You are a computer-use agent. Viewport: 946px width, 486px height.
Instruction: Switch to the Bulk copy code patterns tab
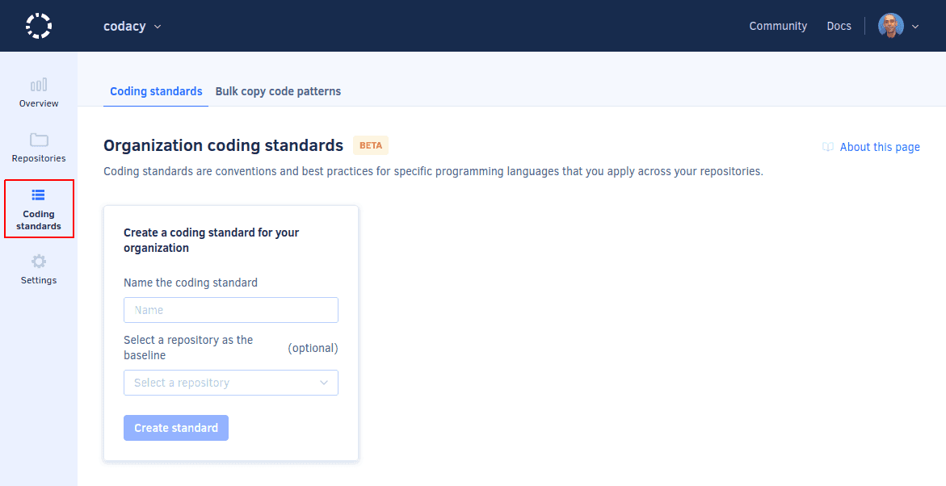[x=278, y=90]
